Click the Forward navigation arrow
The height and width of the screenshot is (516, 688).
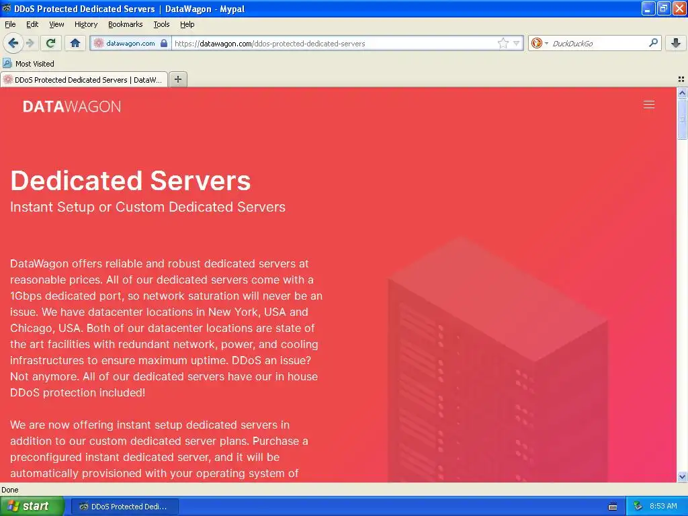click(30, 43)
